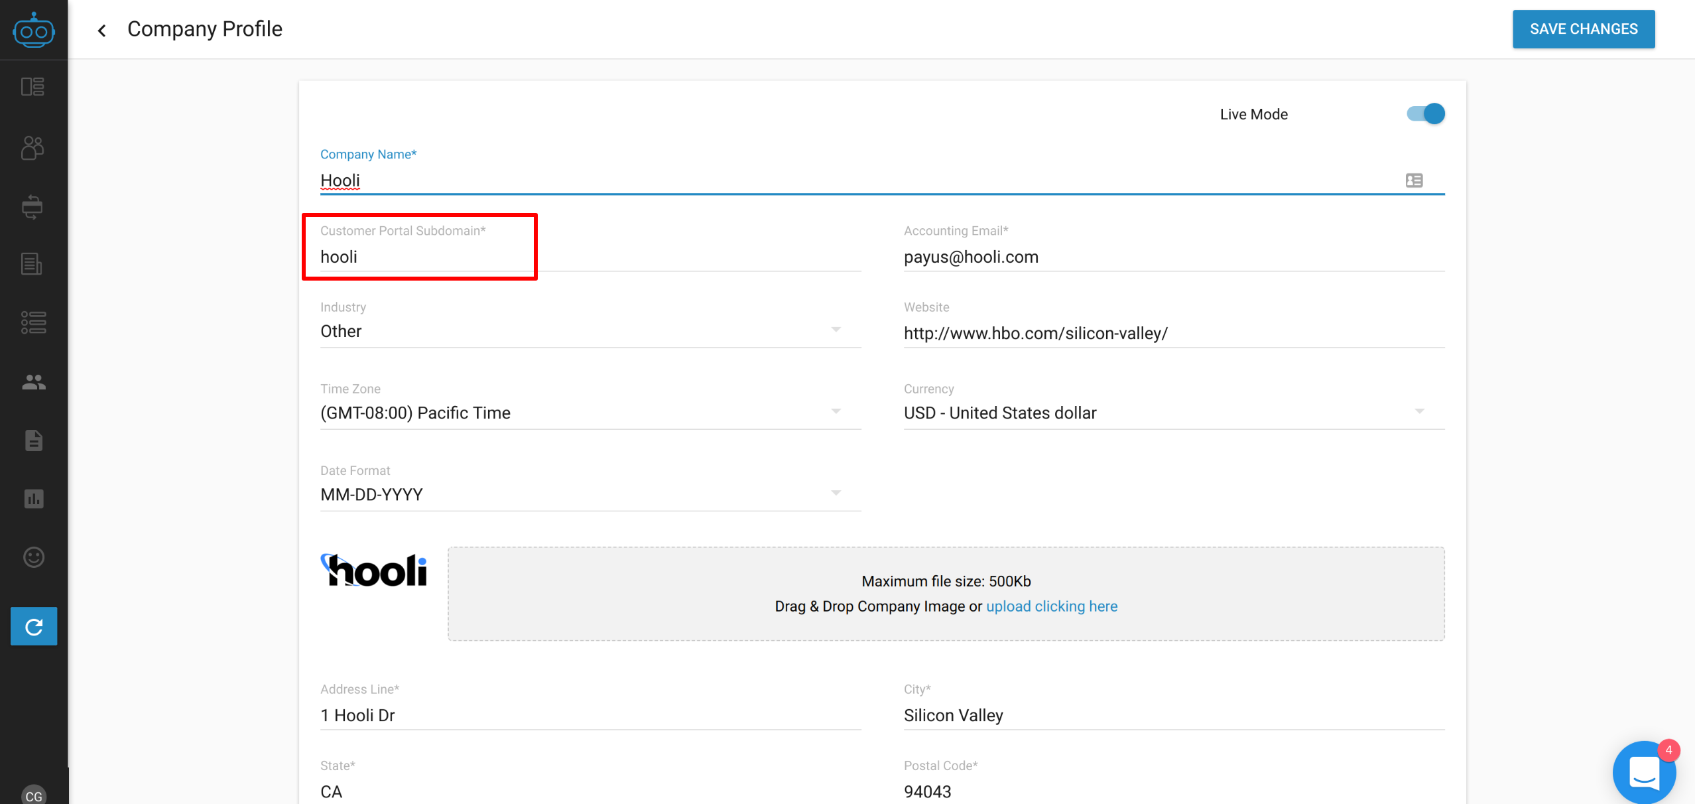Viewport: 1695px width, 804px height.
Task: Open the dashboard layout icon in sidebar
Action: tap(32, 87)
